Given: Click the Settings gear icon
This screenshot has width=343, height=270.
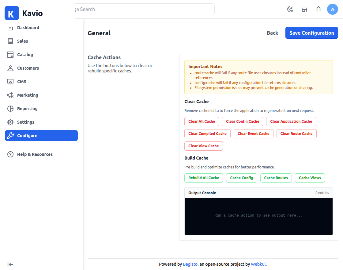Looking at the screenshot, I should [x=10, y=122].
